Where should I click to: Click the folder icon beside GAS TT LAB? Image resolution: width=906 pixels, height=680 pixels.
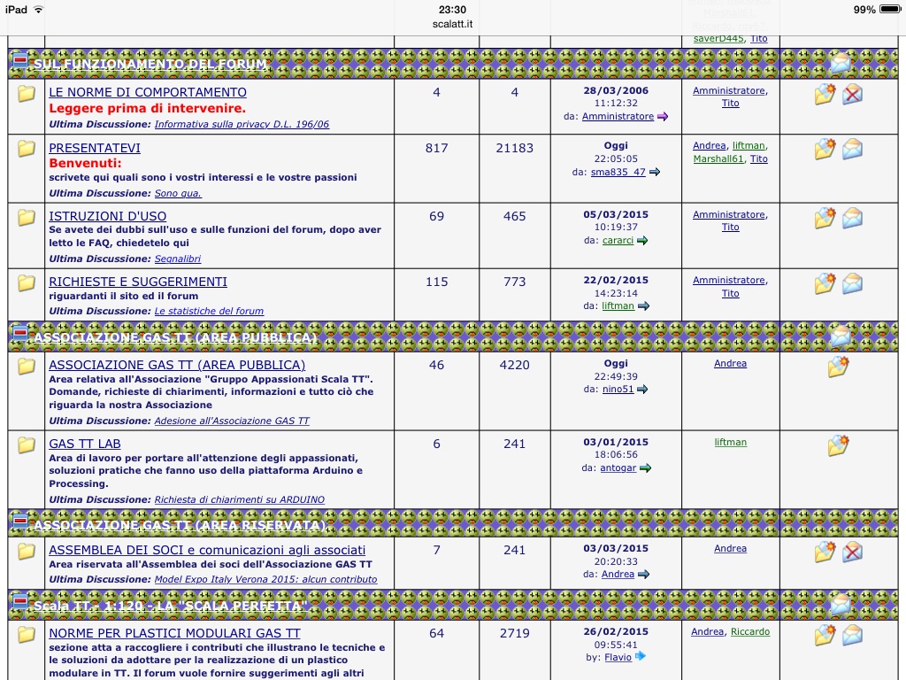tap(26, 444)
